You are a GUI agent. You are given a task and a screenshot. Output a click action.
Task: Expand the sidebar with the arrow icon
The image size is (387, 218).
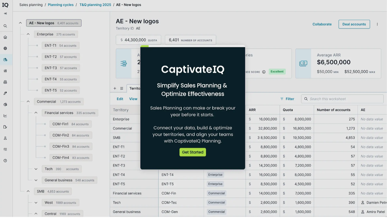[5, 13]
